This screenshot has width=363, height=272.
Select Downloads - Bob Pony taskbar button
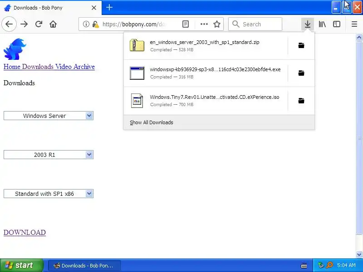coord(84,266)
